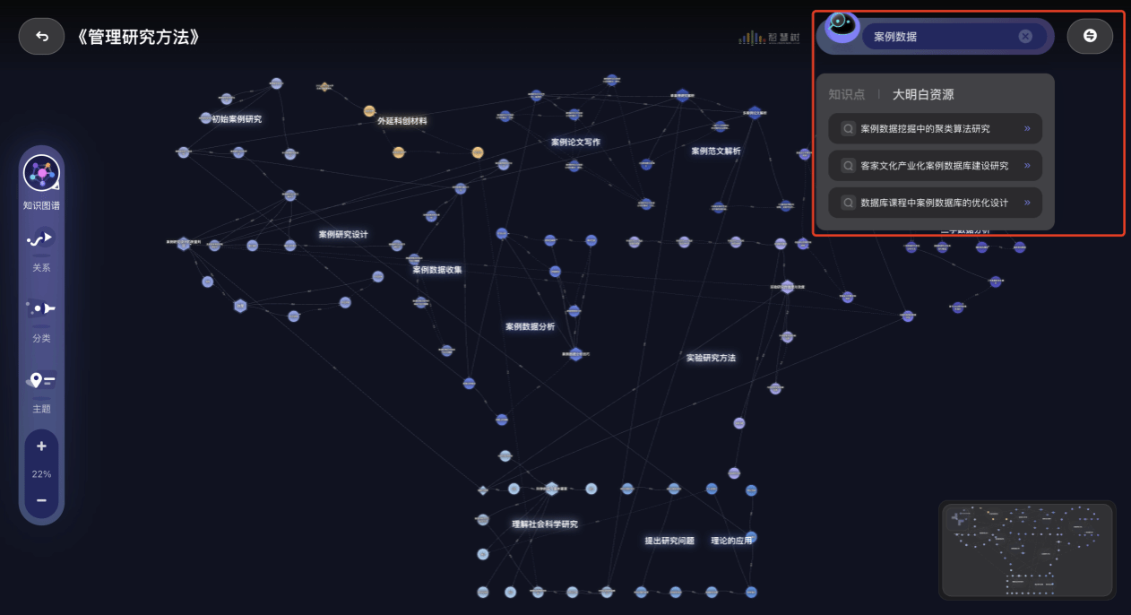The image size is (1131, 615).
Task: Click the robot assistant avatar icon
Action: 842,27
